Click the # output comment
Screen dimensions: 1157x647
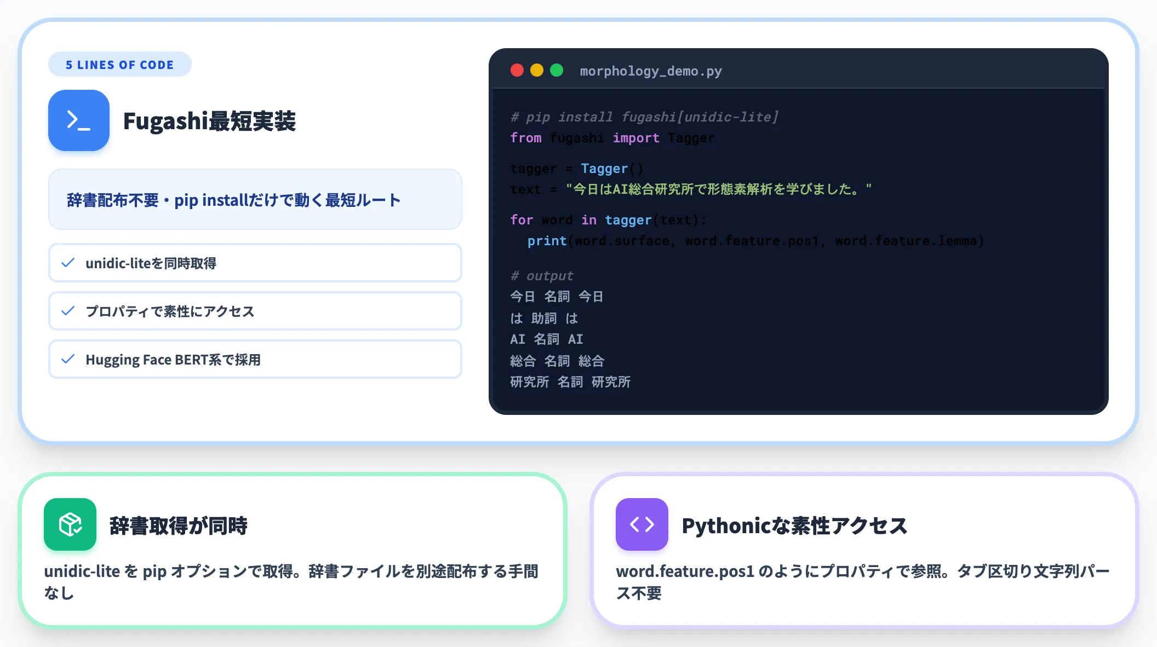coord(542,276)
